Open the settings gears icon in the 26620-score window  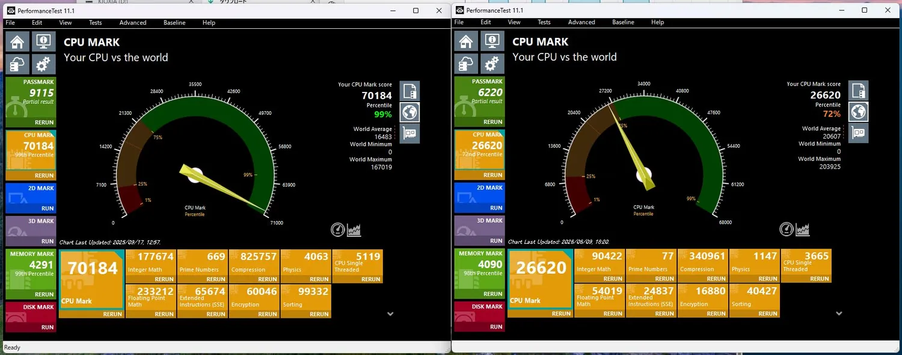click(491, 64)
